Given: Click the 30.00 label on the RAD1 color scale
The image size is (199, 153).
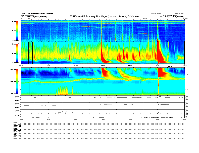Looking at the screenshot, I should point(14,53).
